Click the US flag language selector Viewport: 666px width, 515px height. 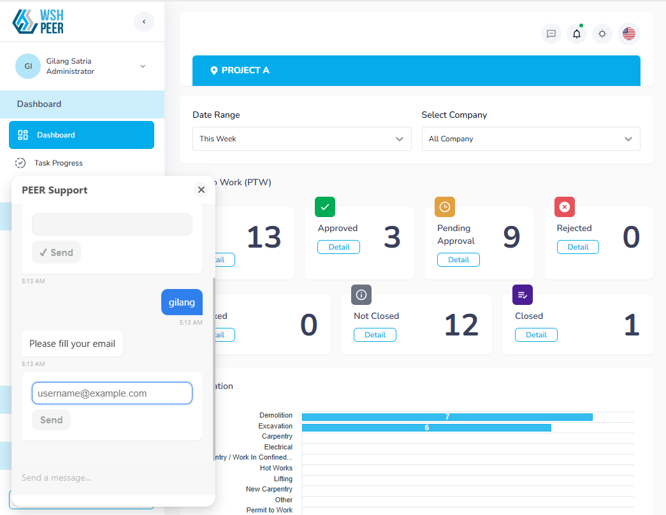pos(629,34)
